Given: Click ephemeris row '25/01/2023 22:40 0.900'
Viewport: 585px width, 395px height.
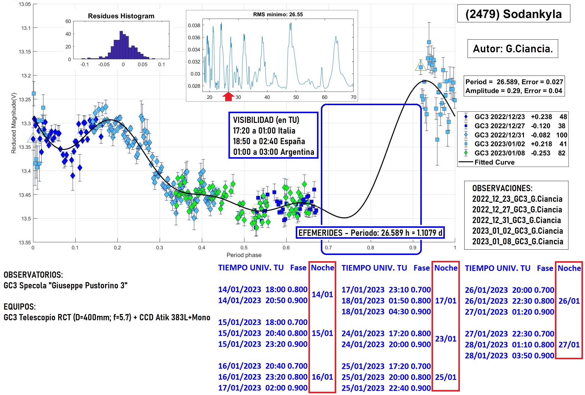Looking at the screenshot, I should (386, 388).
